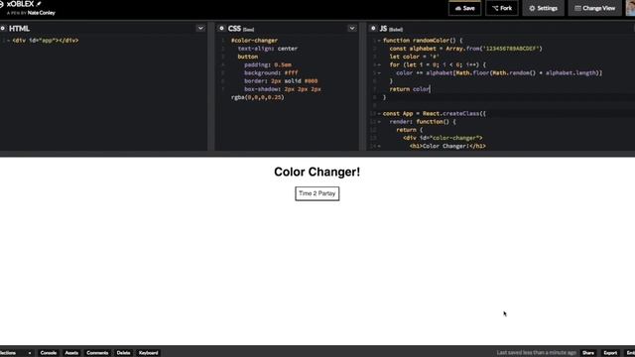
Task: Click the rgba(0,0,0,0.25) CSS value
Action: coord(258,97)
